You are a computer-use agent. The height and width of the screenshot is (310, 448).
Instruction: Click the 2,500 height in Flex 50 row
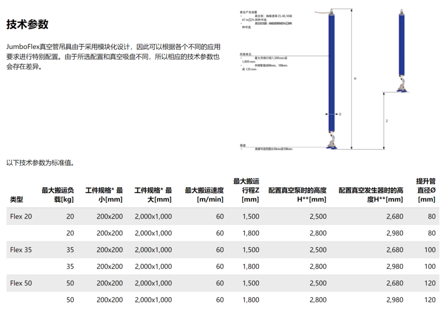[x=318, y=283]
